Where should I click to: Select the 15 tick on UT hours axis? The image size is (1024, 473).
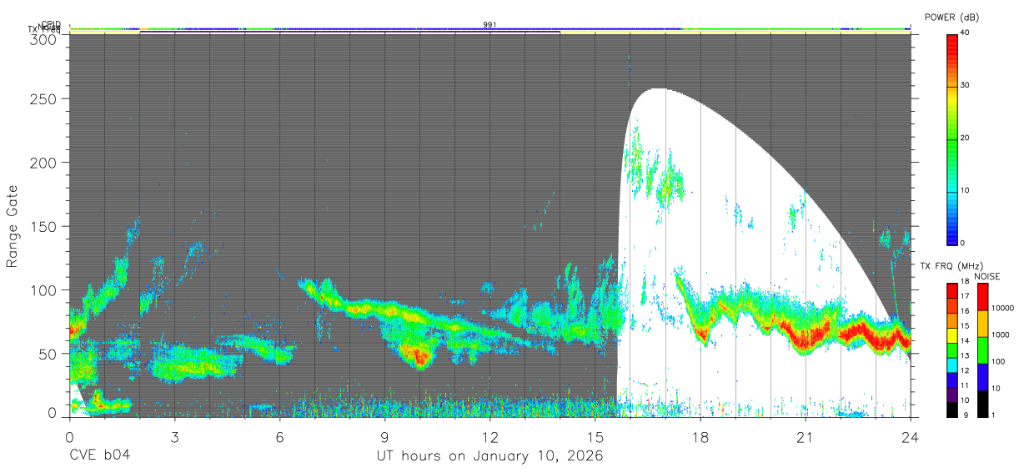coord(595,436)
